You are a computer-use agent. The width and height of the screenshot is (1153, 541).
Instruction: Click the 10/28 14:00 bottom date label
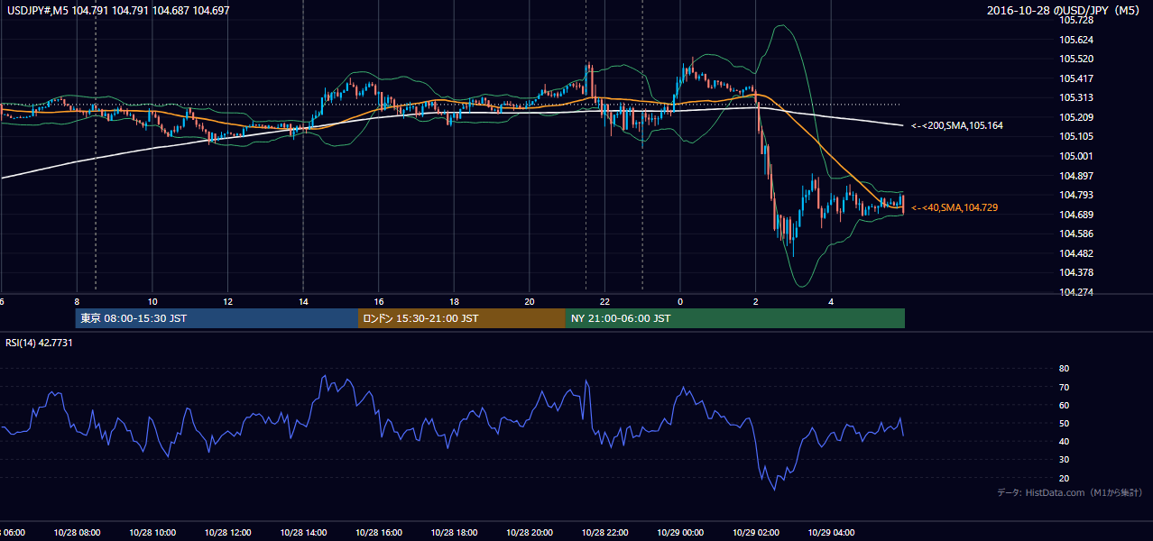click(303, 533)
